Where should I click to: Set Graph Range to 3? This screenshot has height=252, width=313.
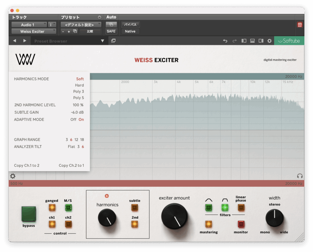67,140
